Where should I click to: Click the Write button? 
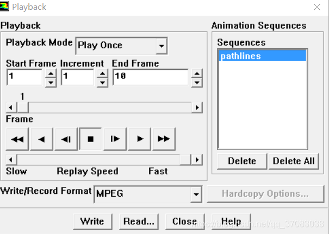point(92,222)
